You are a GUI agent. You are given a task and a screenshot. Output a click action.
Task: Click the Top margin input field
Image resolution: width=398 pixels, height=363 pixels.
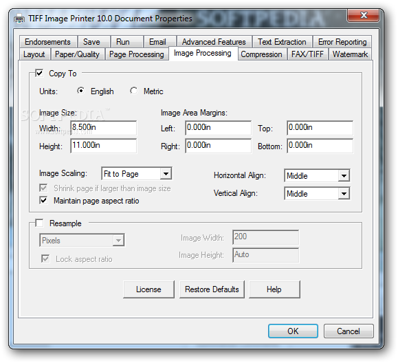point(320,128)
